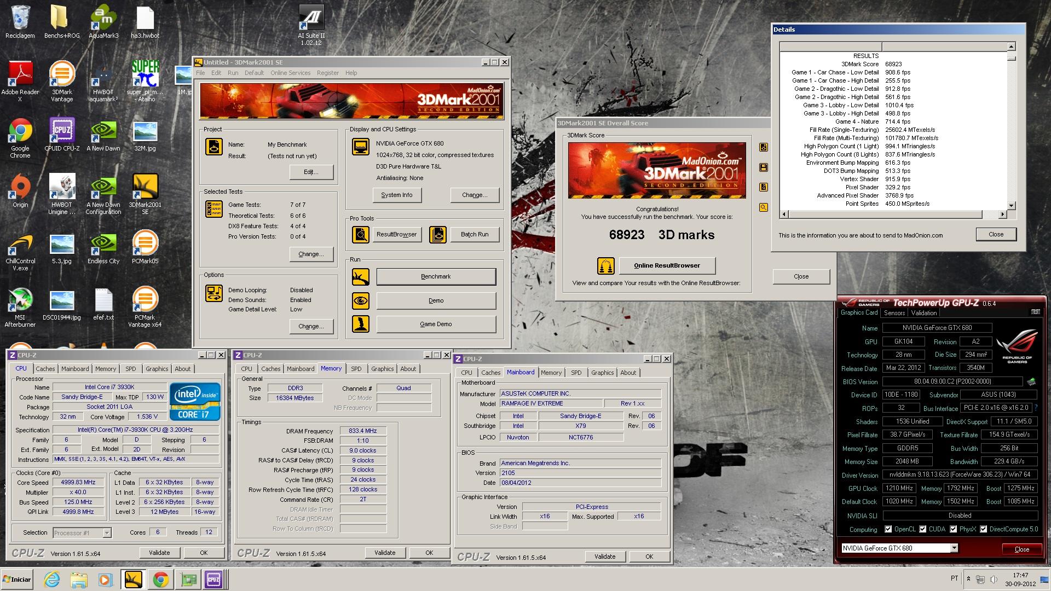This screenshot has height=591, width=1051.
Task: Click the BIOS save chip icon in GPU-Z
Action: [x=1031, y=381]
